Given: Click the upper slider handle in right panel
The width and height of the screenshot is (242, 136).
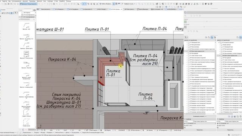Looking at the screenshot, I should pyautogui.click(x=207, y=22).
